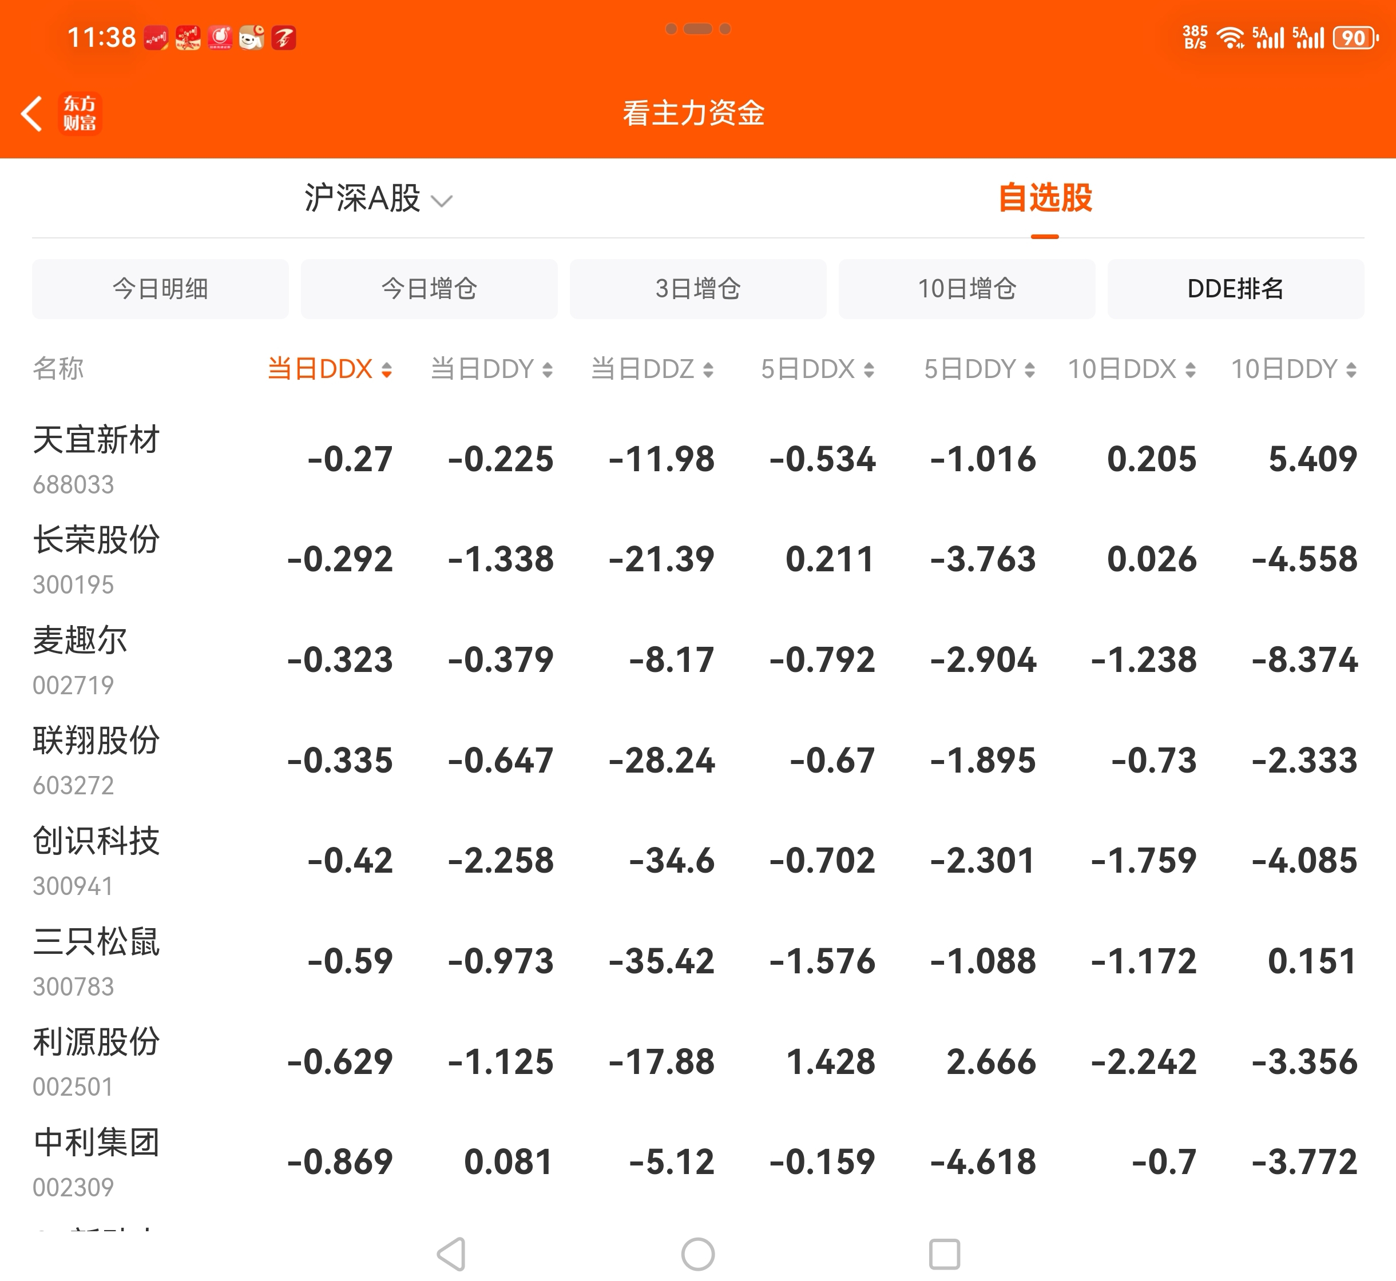The image size is (1396, 1281).
Task: Tap the 东方财富 logo icon
Action: coord(80,114)
